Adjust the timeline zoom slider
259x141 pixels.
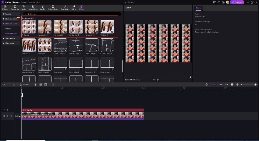pos(241,84)
